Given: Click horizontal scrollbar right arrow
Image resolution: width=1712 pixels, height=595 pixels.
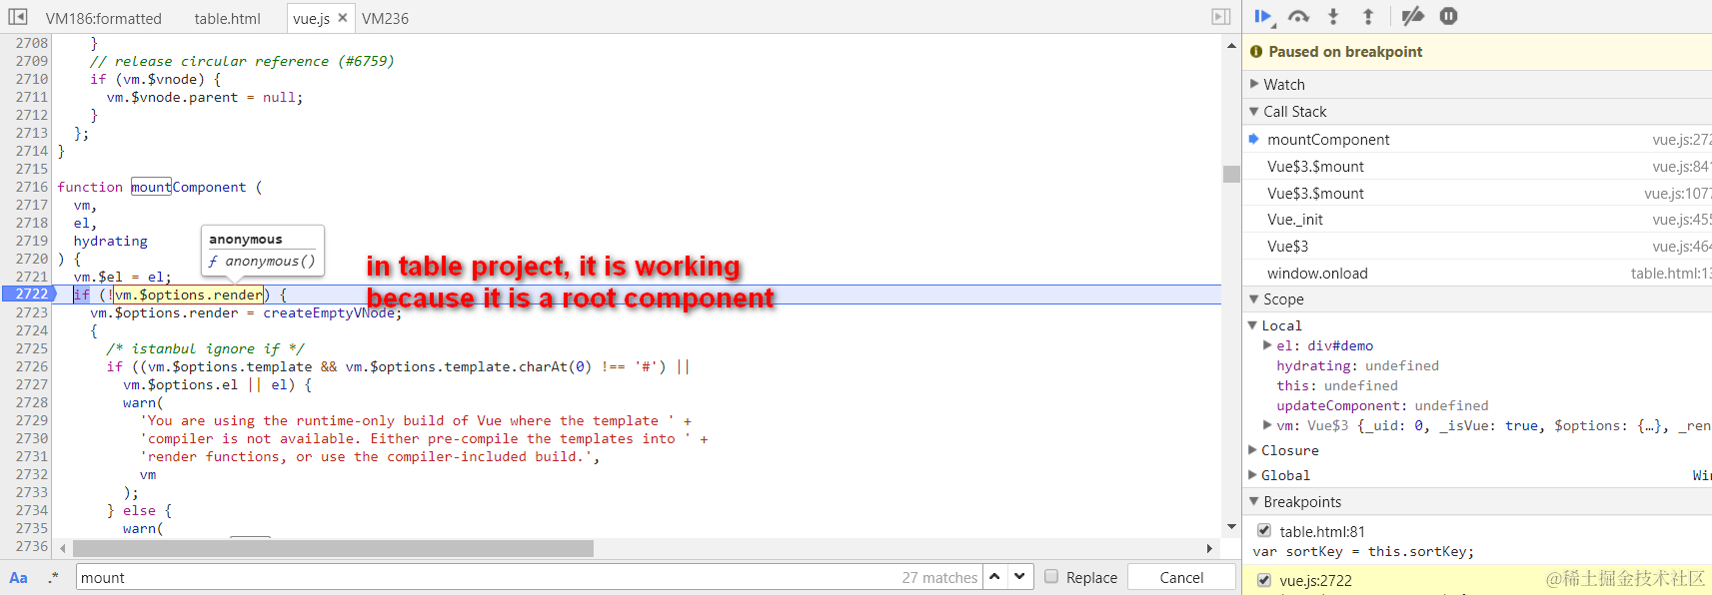Looking at the screenshot, I should click(1209, 548).
